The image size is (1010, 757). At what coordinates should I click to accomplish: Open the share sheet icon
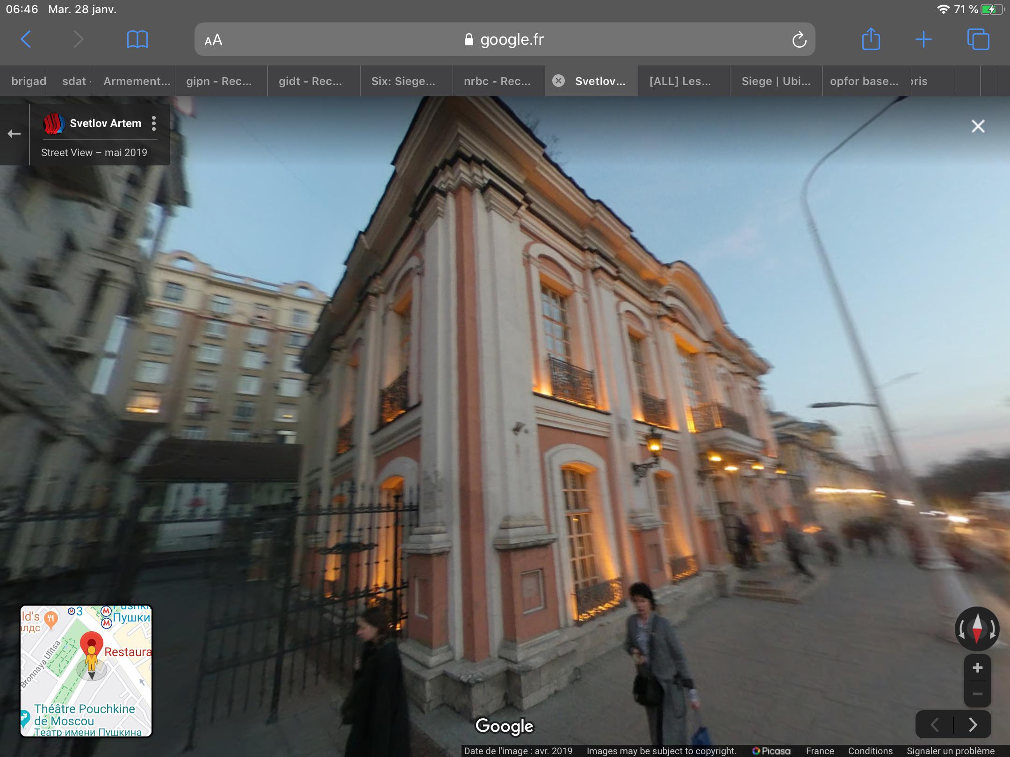tap(871, 39)
